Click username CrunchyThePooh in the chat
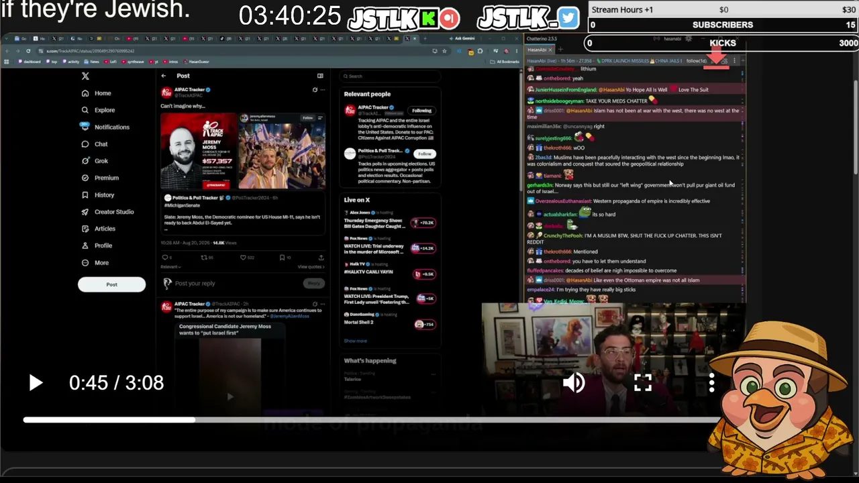 (563, 236)
